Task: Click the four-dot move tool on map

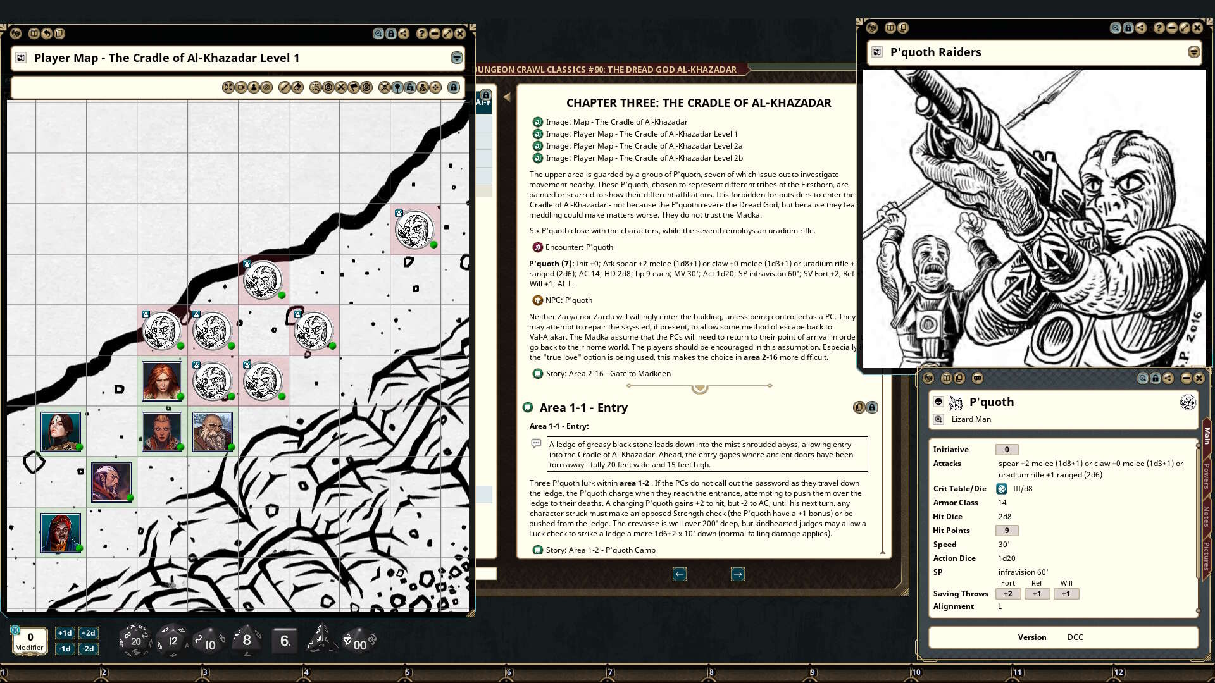Action: 435,87
